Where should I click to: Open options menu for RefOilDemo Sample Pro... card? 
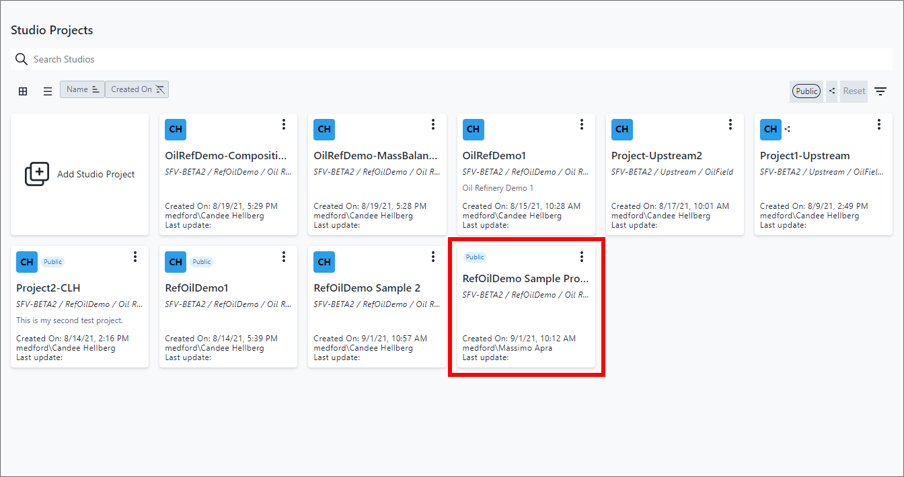[x=582, y=257]
